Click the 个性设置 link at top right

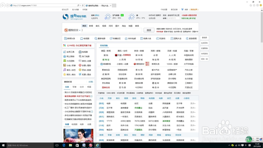[164, 9]
